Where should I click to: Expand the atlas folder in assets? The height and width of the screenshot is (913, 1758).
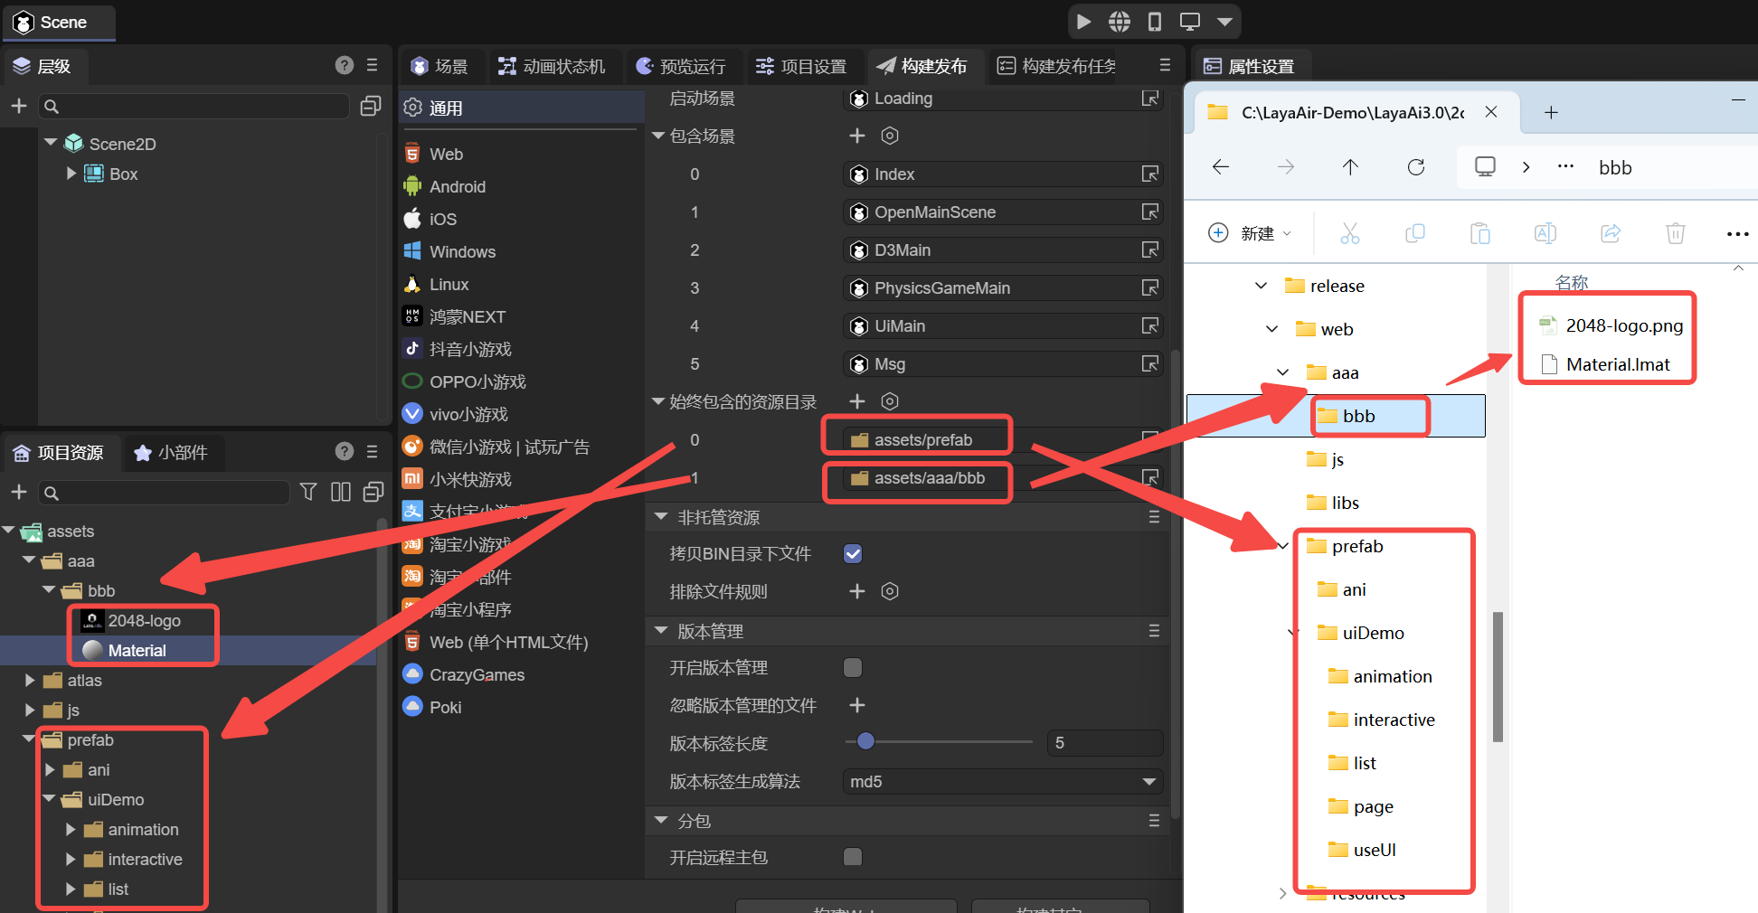tap(30, 681)
